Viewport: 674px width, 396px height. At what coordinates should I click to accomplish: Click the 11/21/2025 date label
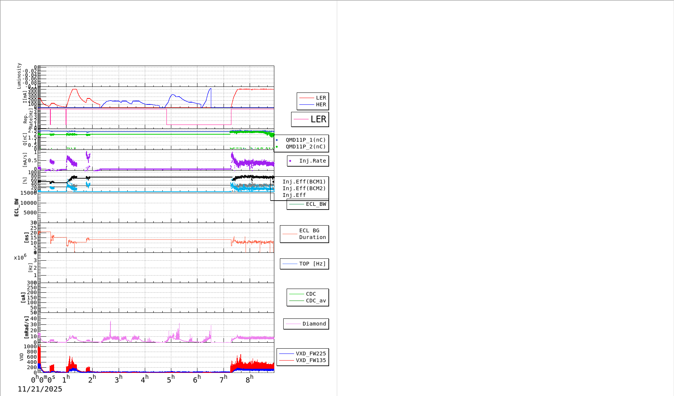[x=40, y=389]
